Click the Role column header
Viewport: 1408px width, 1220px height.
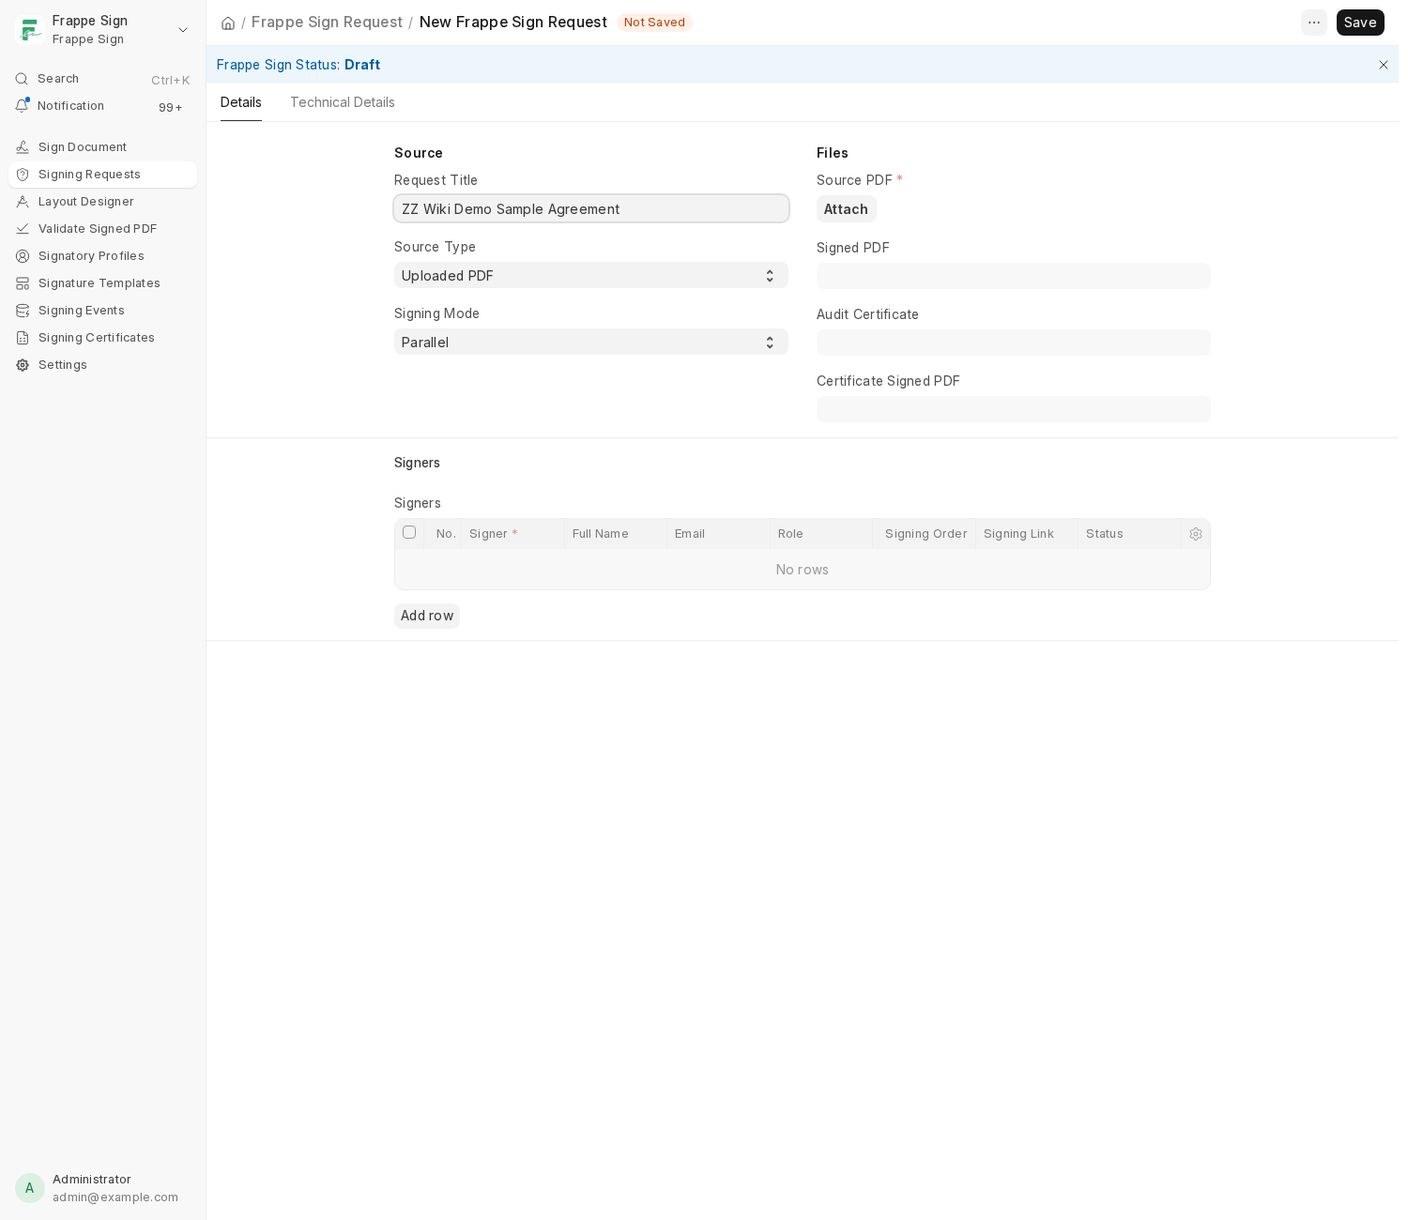(821, 534)
